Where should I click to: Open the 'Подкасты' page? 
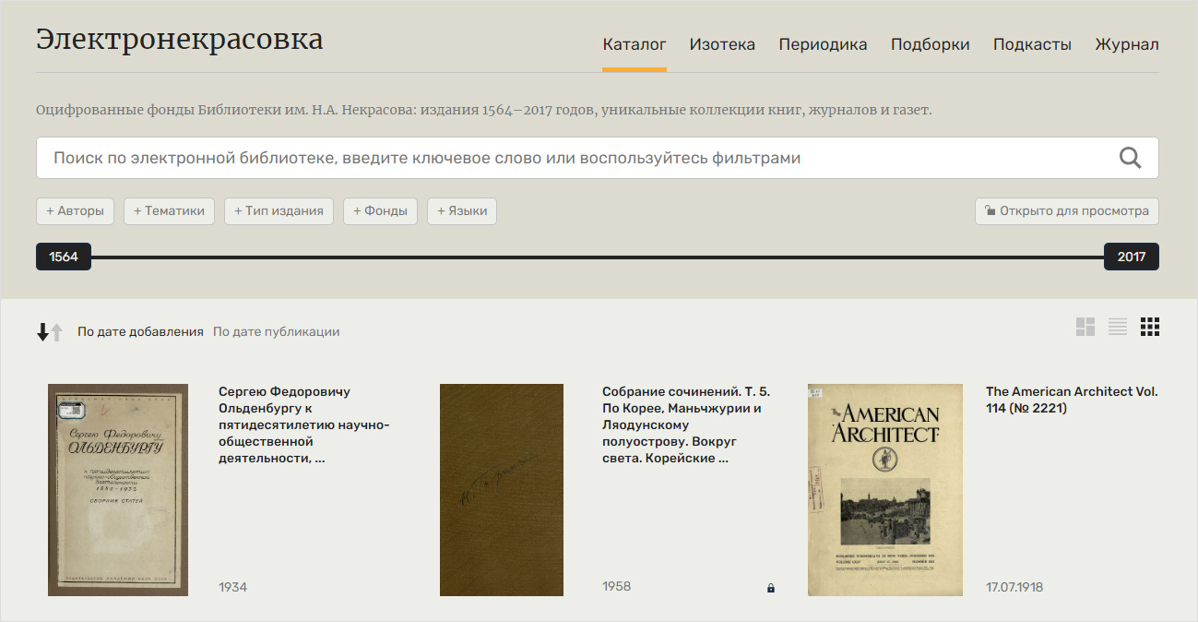pyautogui.click(x=1032, y=44)
